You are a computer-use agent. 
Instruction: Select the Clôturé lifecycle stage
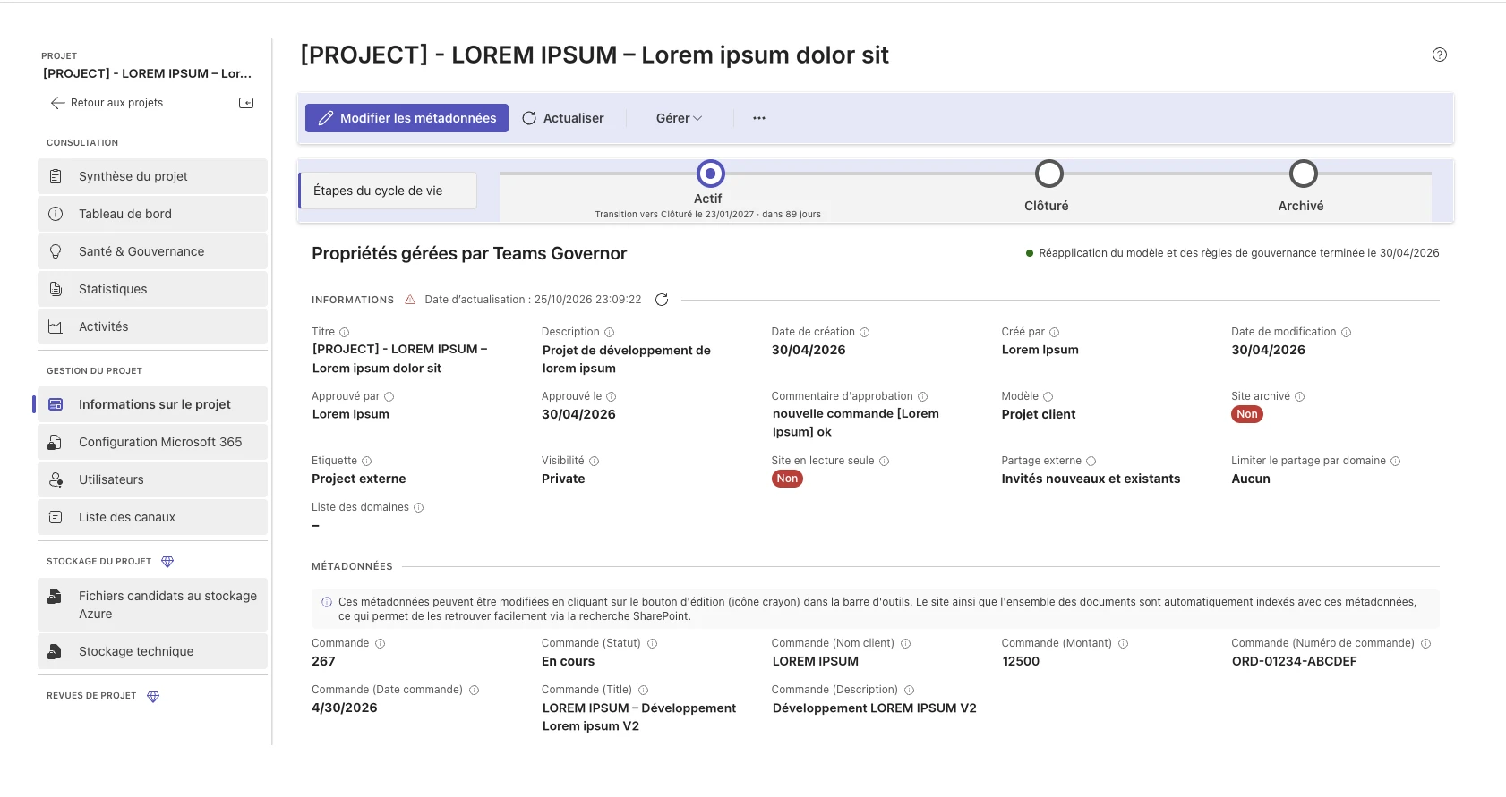point(1048,174)
